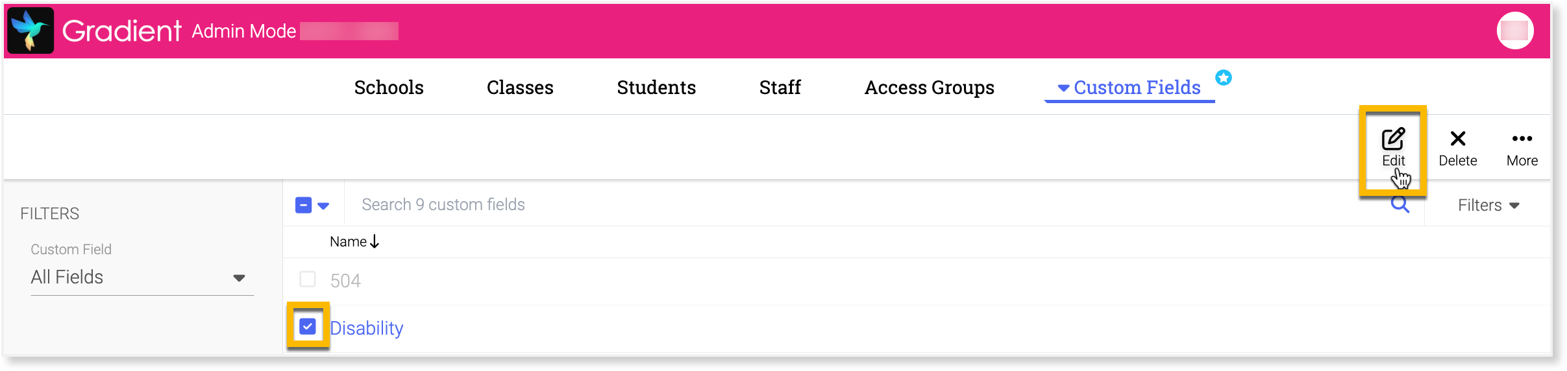Open the Custom Fields tab

click(x=1136, y=88)
